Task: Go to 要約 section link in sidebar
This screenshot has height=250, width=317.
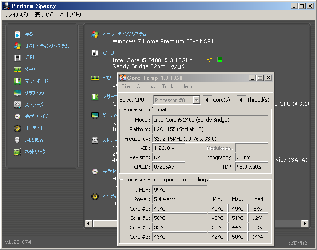Action: (x=30, y=34)
